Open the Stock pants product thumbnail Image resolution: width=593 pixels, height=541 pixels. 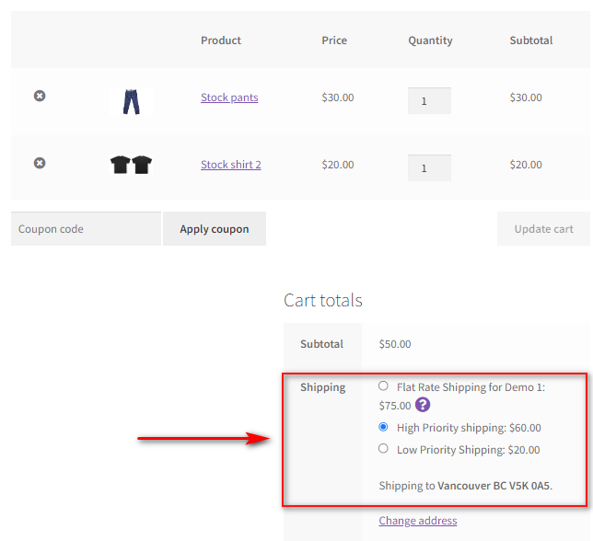tap(132, 101)
